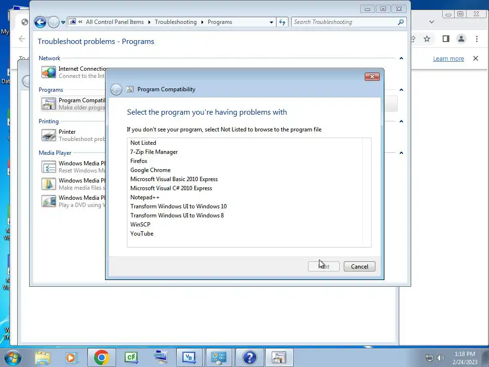Open Internet Connections troubleshooter icon

[49, 72]
